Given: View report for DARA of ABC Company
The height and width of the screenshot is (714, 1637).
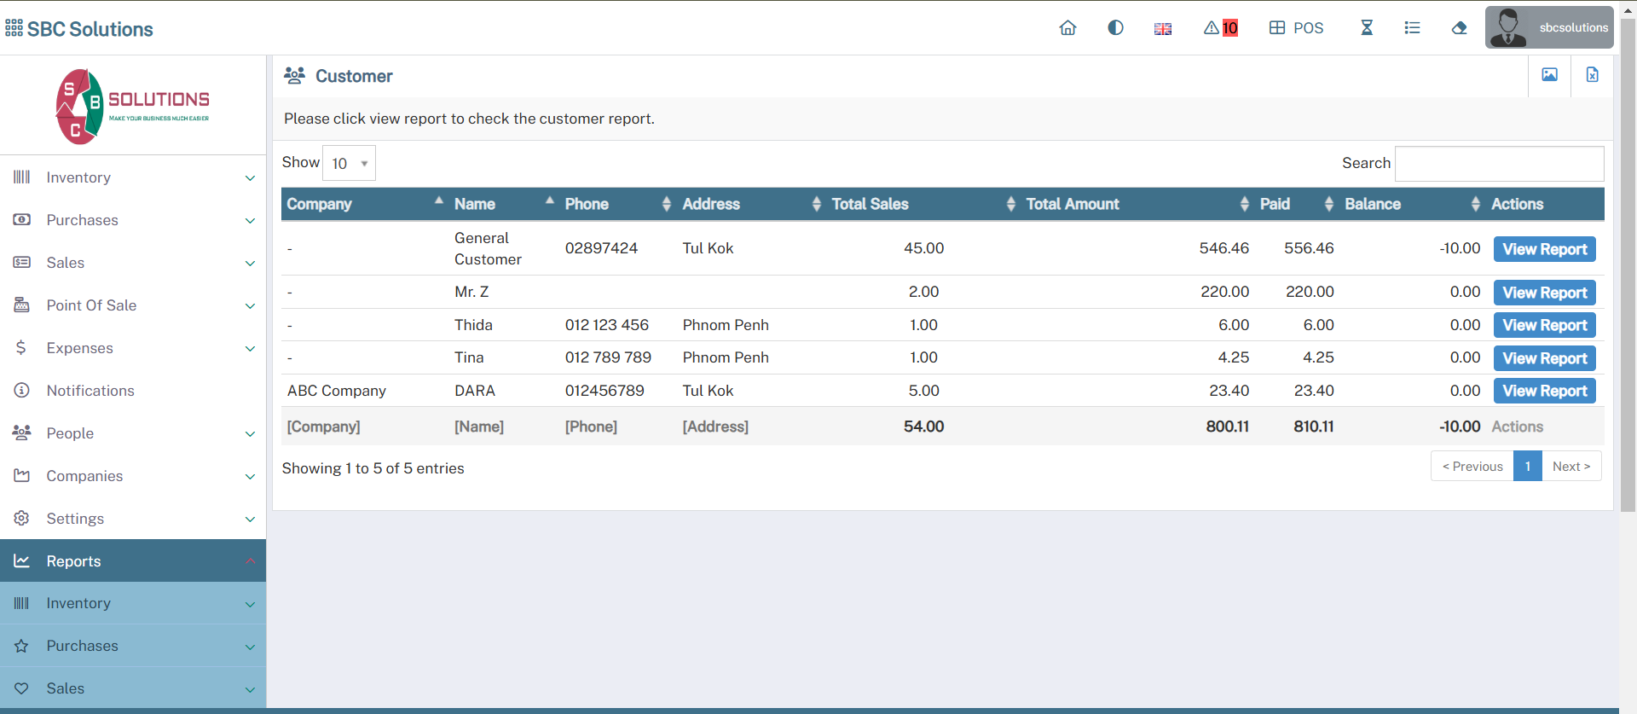Looking at the screenshot, I should point(1544,391).
